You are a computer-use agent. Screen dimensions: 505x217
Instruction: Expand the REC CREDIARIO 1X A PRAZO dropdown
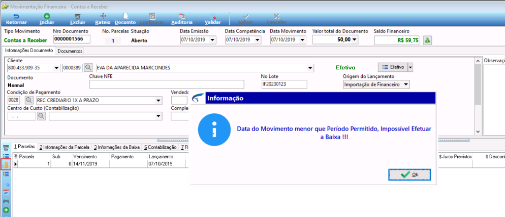coord(158,100)
